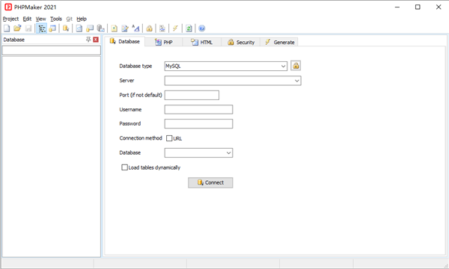Open the Help menu

point(82,19)
